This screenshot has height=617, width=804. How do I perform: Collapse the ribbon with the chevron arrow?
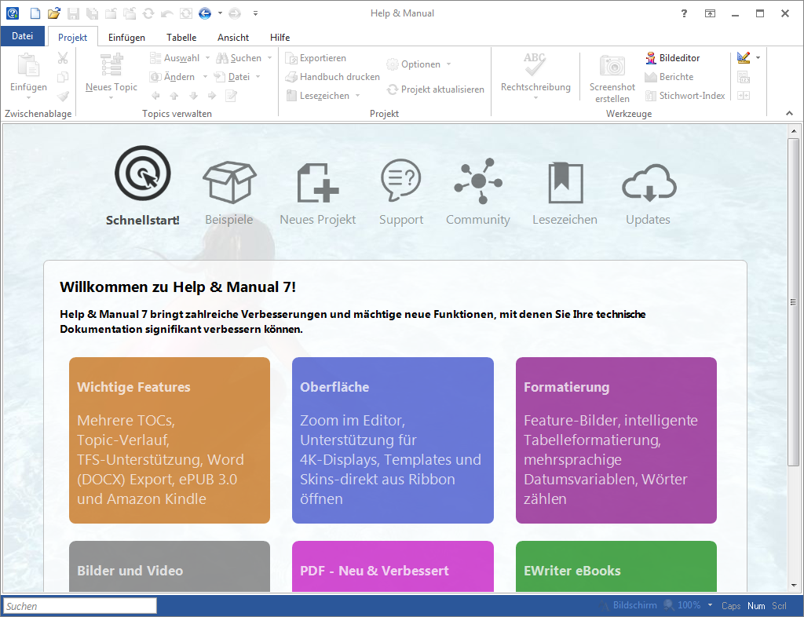point(790,114)
